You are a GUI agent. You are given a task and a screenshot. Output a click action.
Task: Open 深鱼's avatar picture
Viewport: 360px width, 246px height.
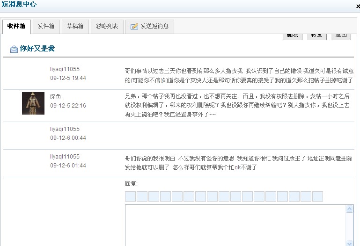pyautogui.click(x=33, y=103)
